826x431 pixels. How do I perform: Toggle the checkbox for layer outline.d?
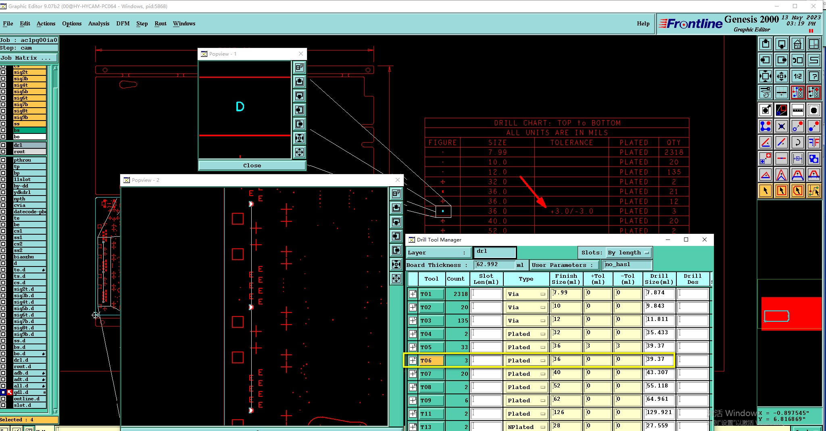[x=3, y=399]
